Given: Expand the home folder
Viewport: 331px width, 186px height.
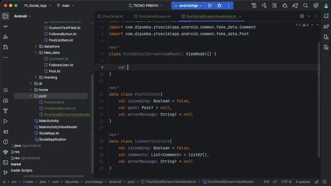Looking at the screenshot, I should [31, 90].
